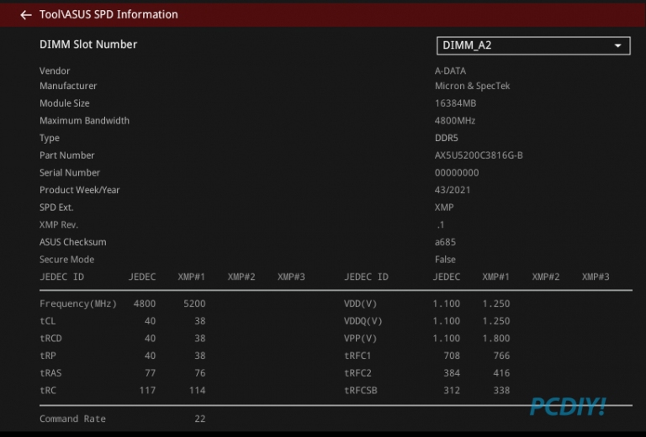Click the tRFCSB JEDEC value 312

(452, 390)
